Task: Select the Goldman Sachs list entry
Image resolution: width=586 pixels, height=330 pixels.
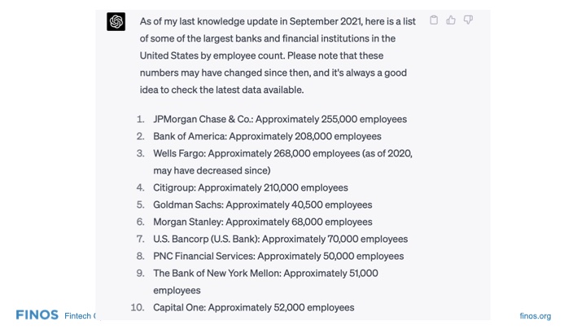Action: click(262, 205)
